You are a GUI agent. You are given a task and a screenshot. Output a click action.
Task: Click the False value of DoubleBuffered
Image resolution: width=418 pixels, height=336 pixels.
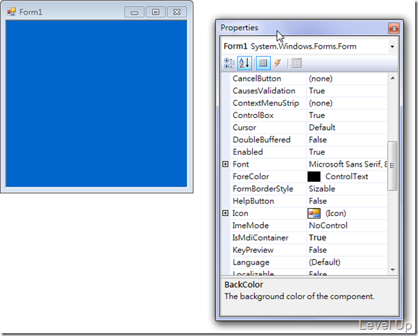pyautogui.click(x=318, y=140)
